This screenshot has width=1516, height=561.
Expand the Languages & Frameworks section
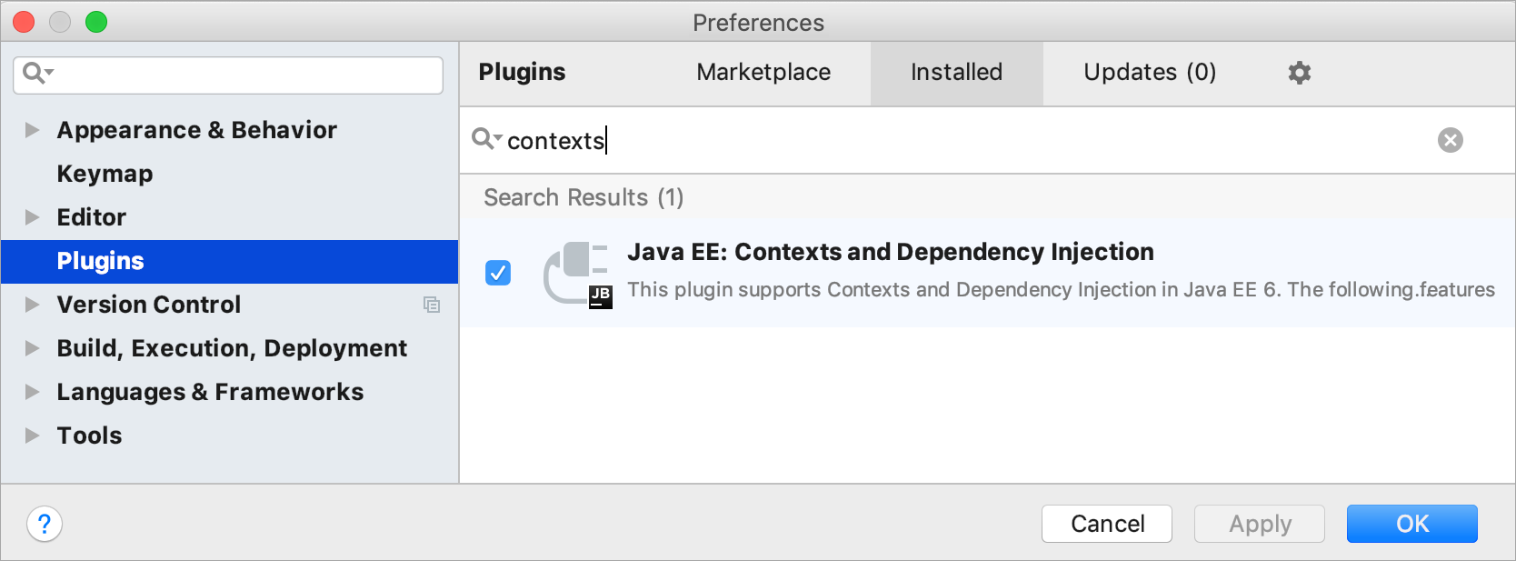(x=33, y=392)
